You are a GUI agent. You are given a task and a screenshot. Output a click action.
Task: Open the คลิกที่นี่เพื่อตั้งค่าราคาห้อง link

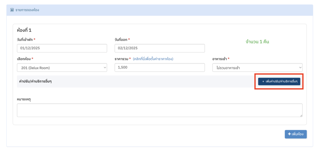click(x=153, y=59)
